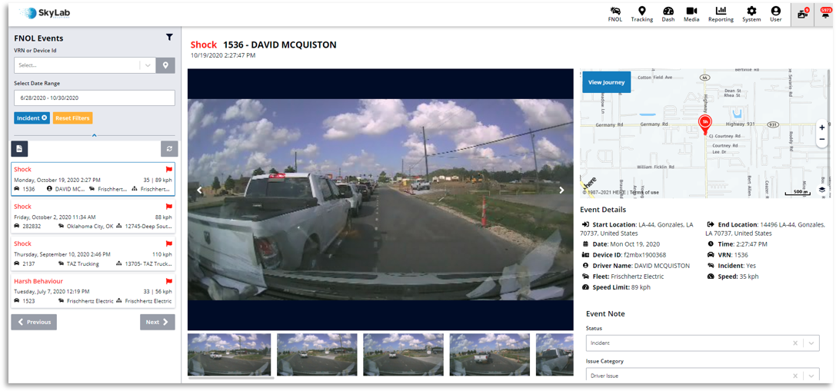Open the Tracking page
Screen dimensions: 836x391
(x=641, y=14)
